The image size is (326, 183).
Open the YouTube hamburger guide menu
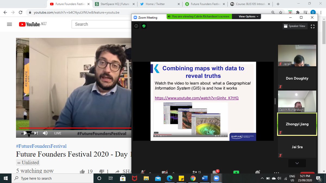tap(10, 24)
